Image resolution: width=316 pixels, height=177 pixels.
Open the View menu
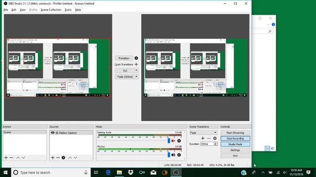point(23,10)
